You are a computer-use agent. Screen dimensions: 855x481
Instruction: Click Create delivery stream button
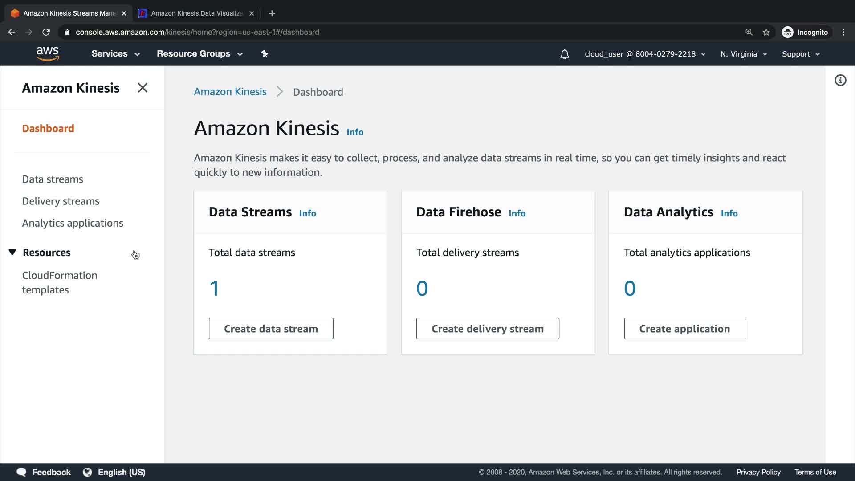487,329
